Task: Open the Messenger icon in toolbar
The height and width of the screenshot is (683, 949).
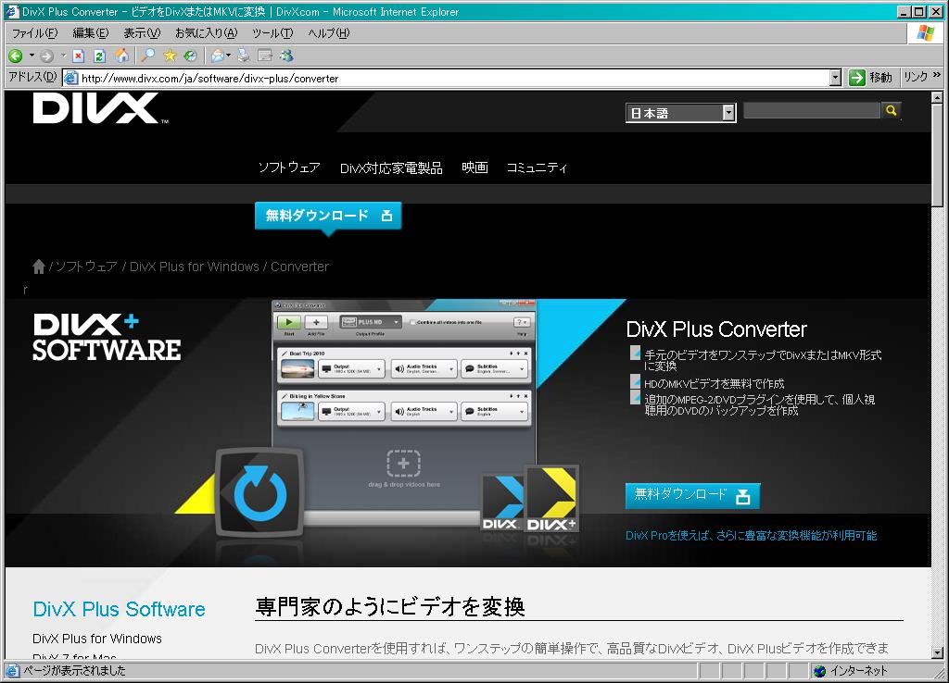Action: pos(286,56)
